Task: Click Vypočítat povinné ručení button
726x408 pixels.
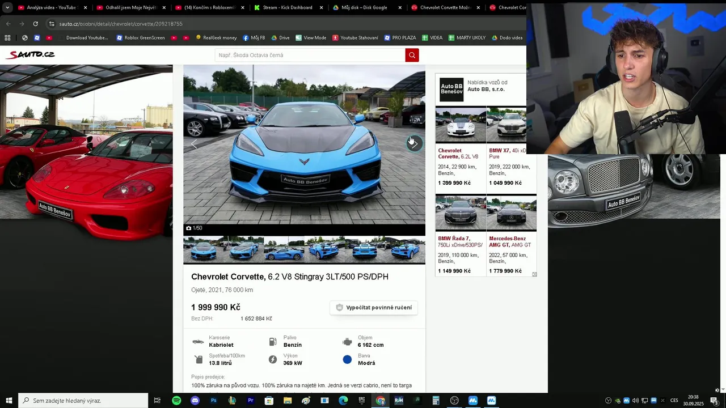Action: (374, 307)
